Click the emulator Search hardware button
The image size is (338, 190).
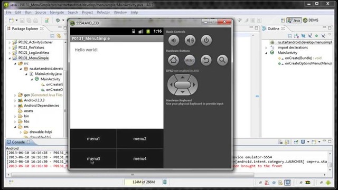click(222, 60)
